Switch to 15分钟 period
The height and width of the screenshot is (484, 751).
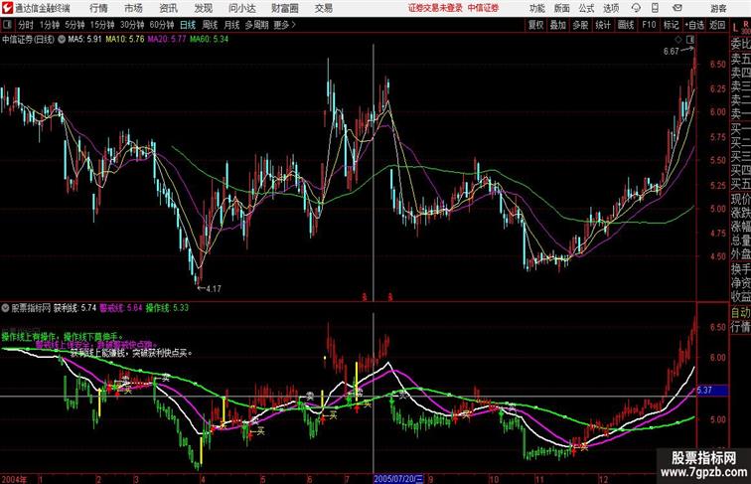[102, 25]
